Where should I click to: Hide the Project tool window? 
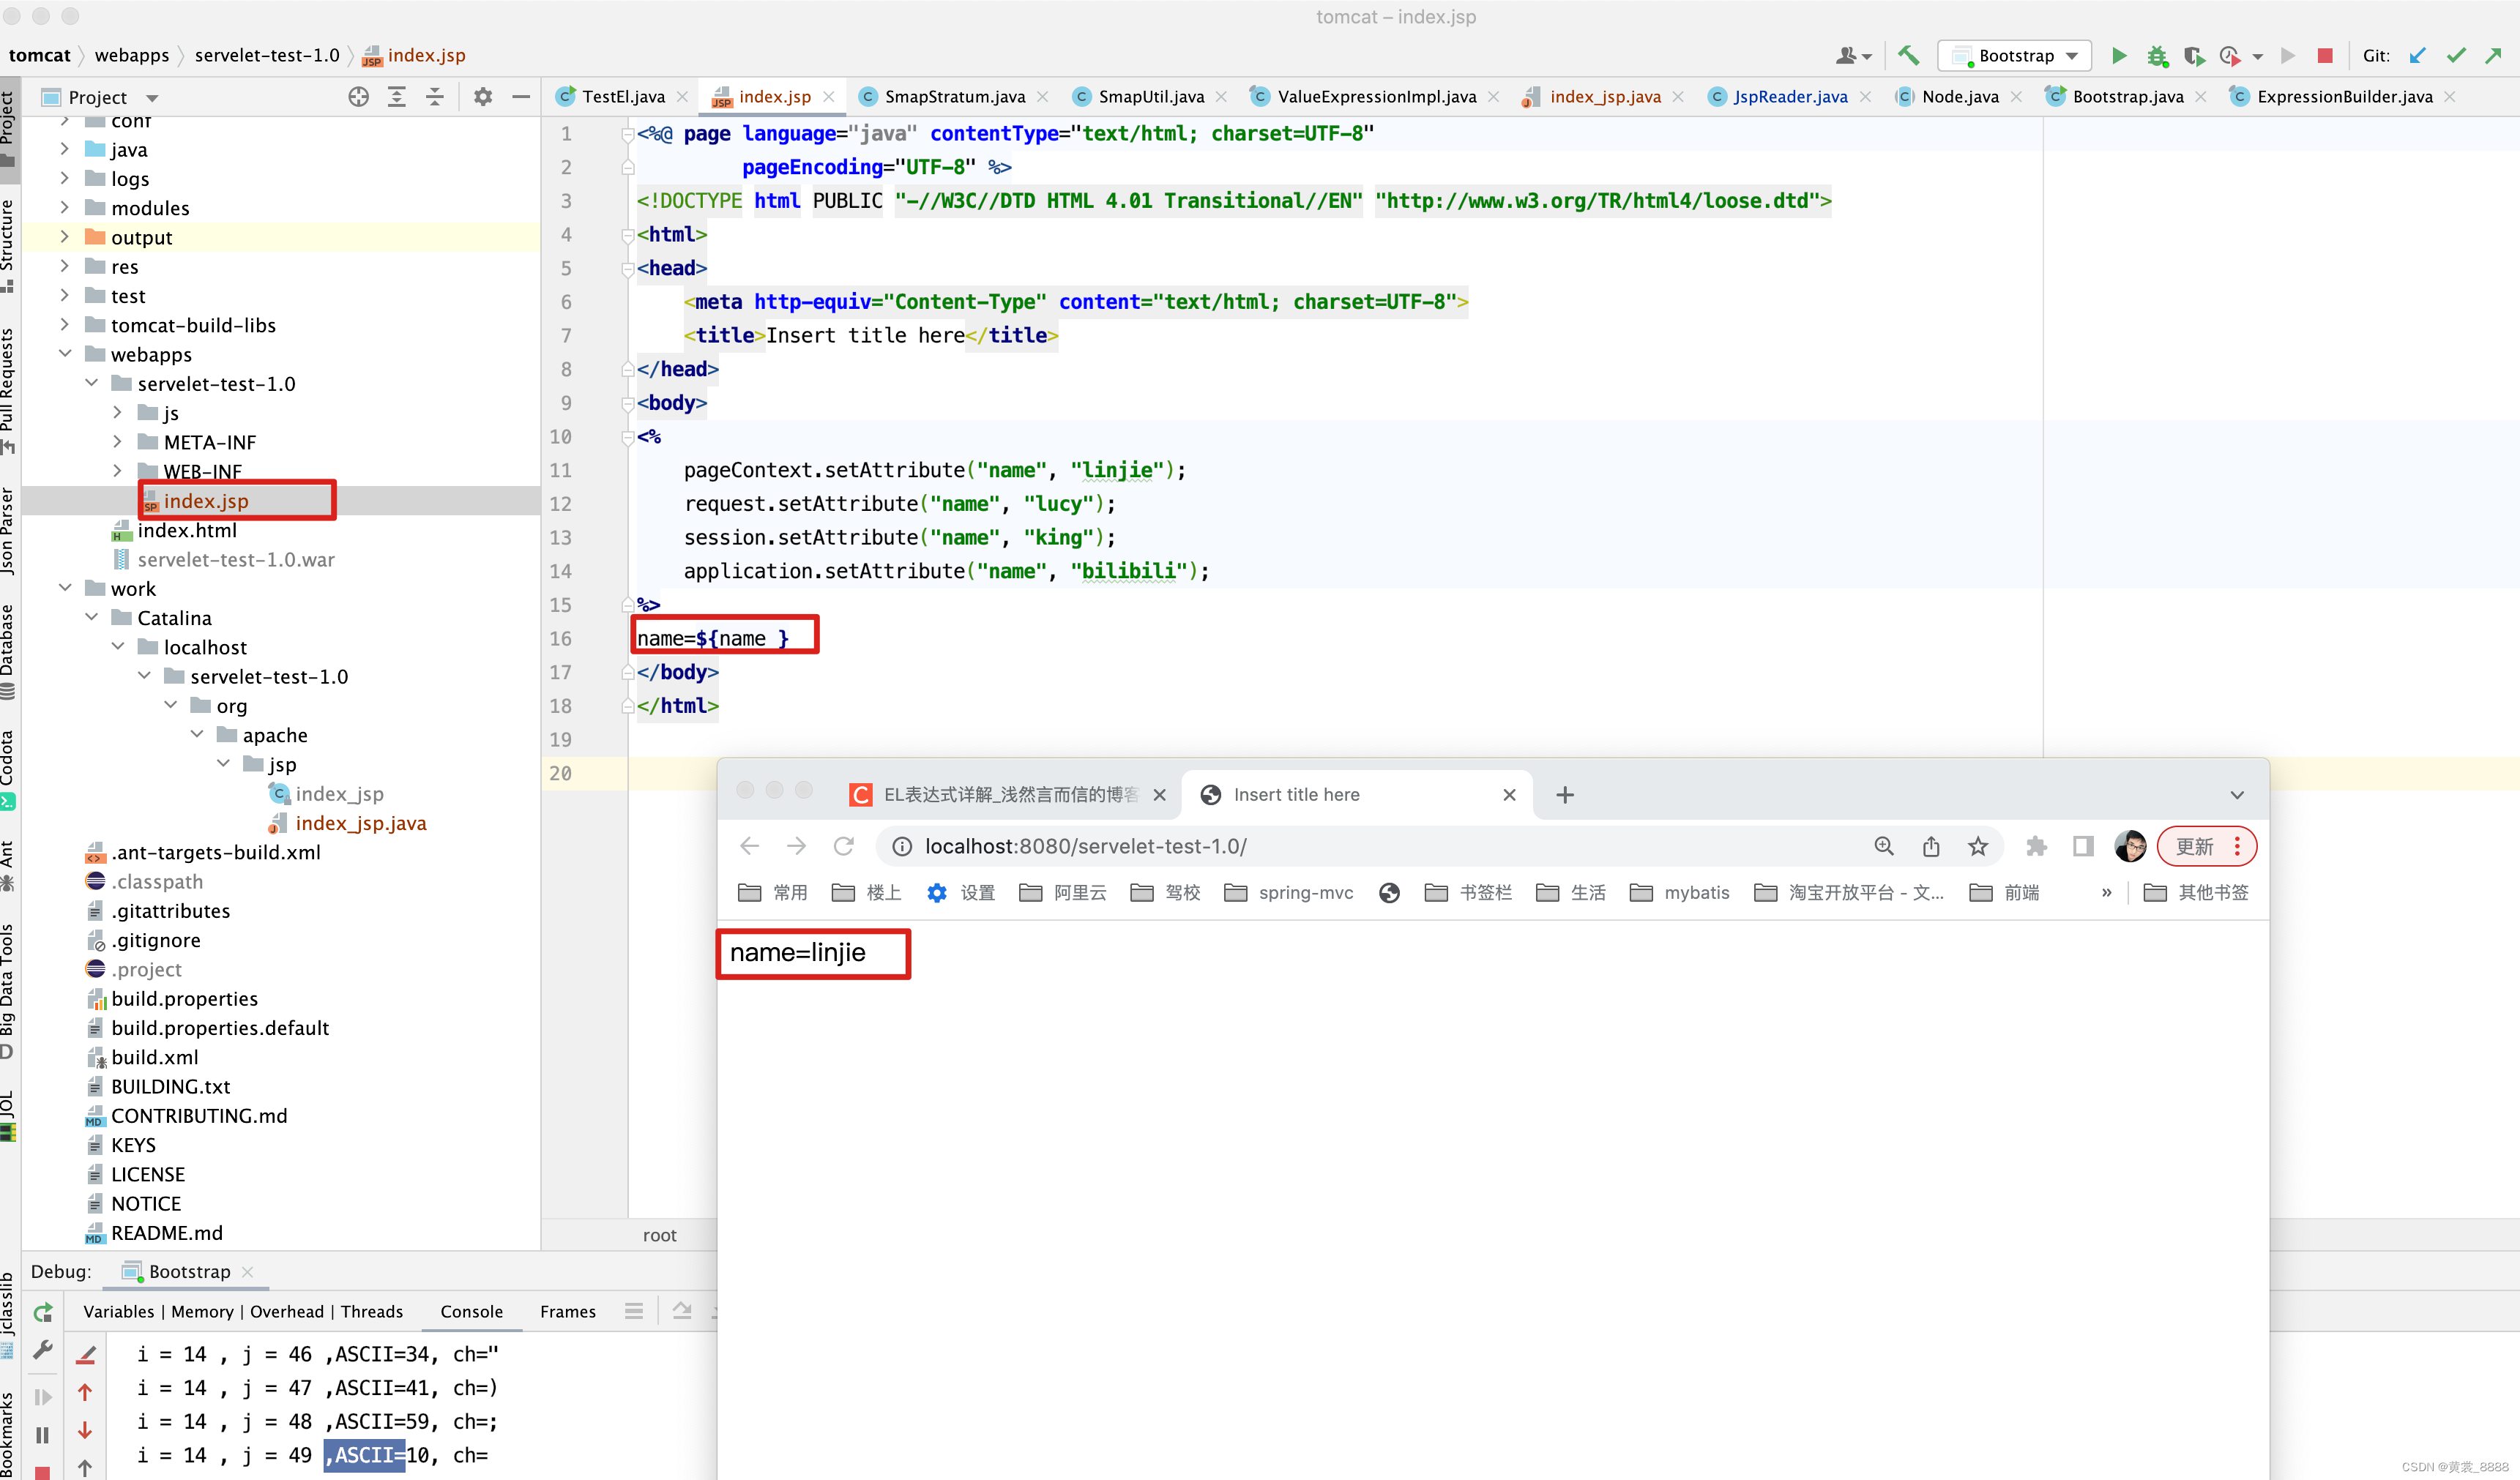point(521,96)
